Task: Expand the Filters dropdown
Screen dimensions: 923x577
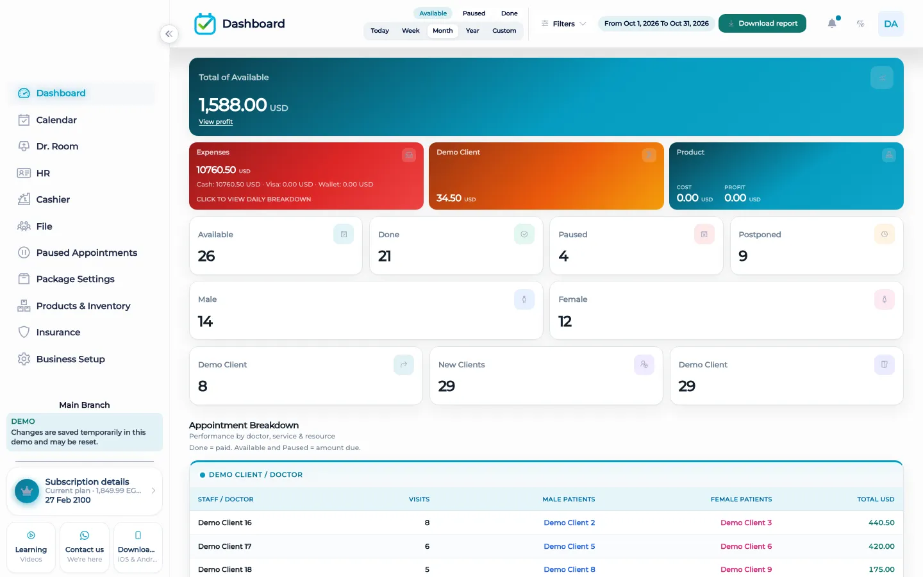Action: tap(564, 24)
